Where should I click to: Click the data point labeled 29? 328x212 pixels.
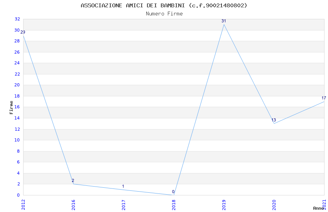tap(23, 32)
